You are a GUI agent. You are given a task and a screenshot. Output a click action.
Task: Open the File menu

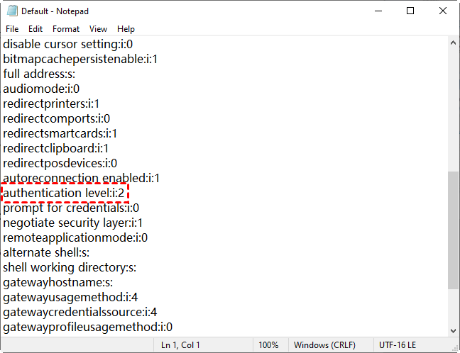(12, 29)
